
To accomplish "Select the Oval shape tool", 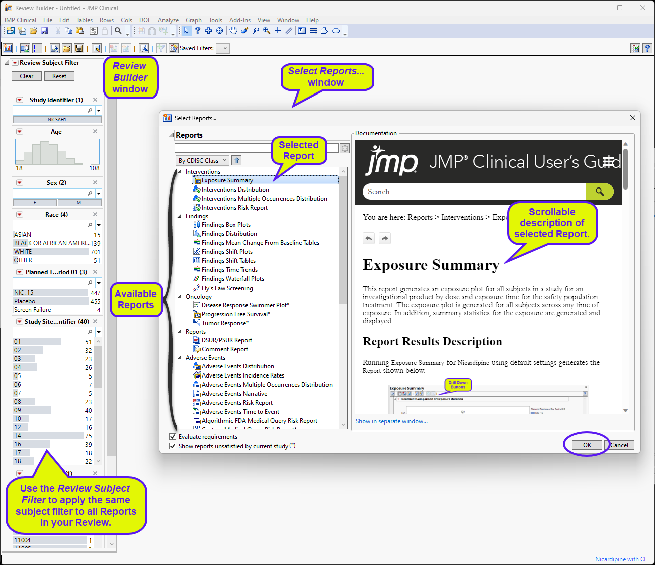I will [x=336, y=31].
